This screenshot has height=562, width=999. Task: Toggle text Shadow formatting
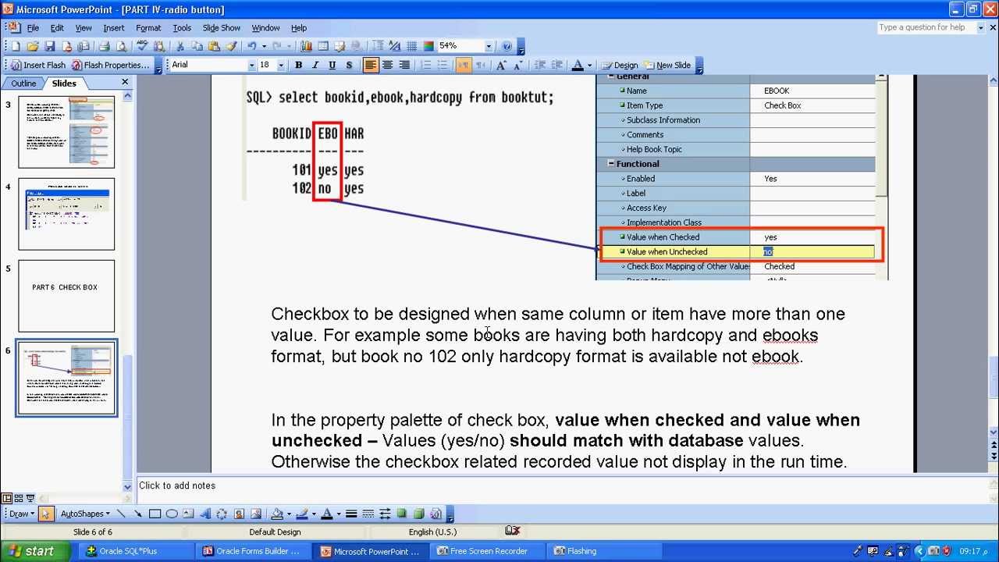click(349, 65)
